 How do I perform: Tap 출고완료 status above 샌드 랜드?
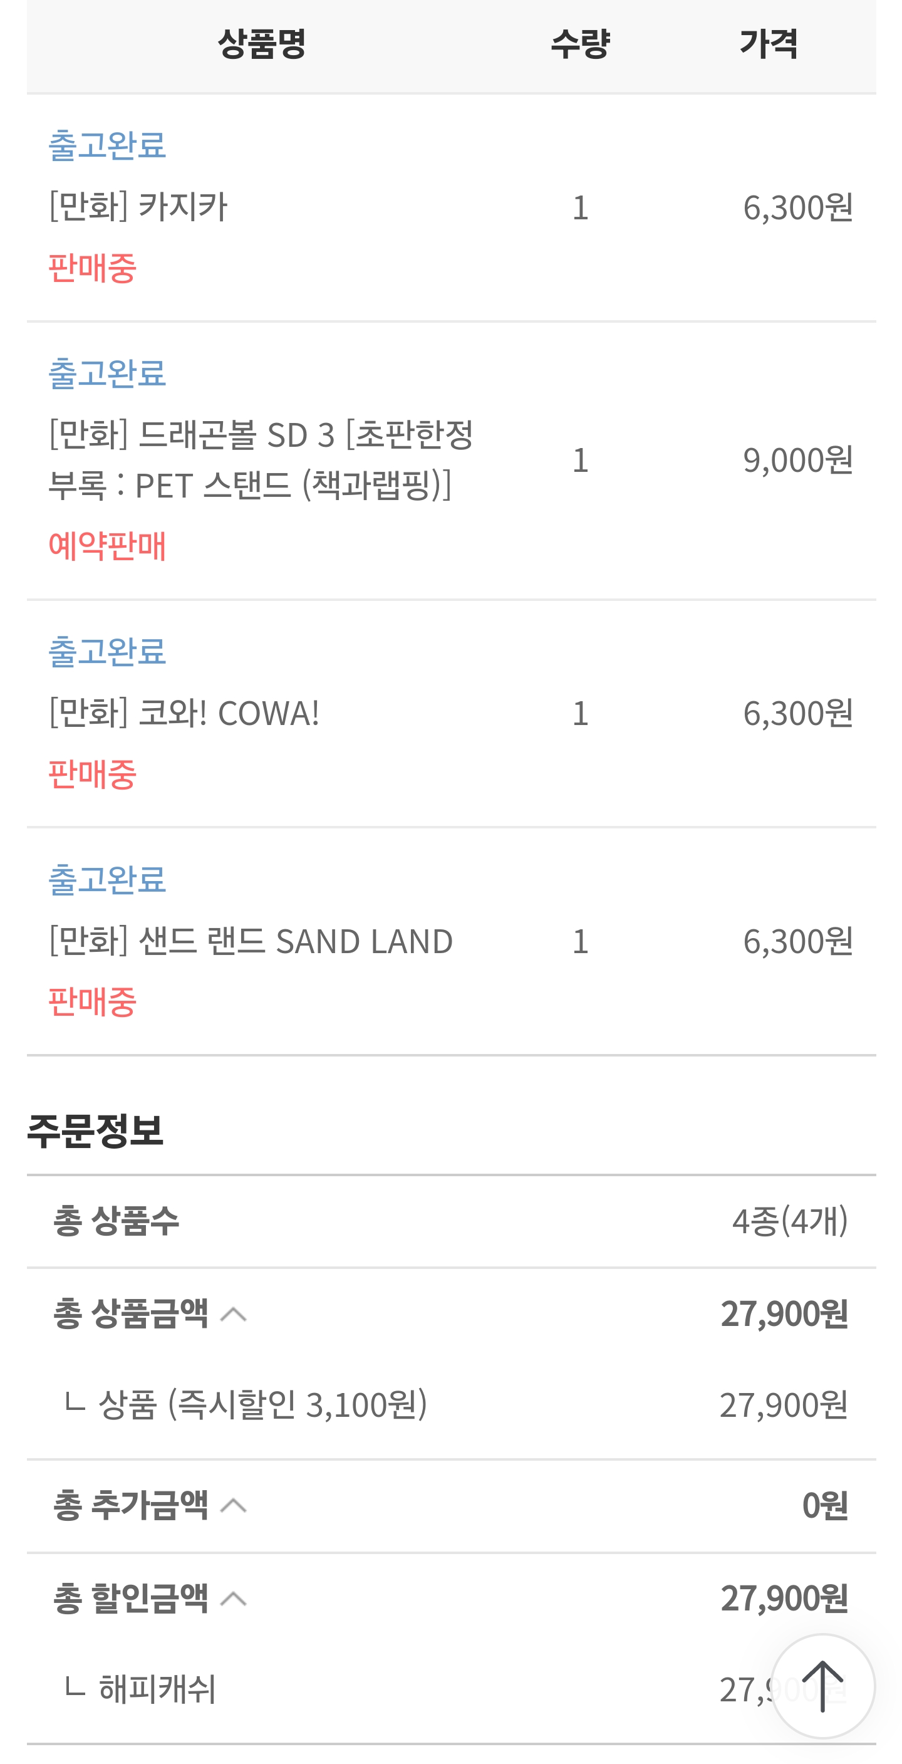106,879
